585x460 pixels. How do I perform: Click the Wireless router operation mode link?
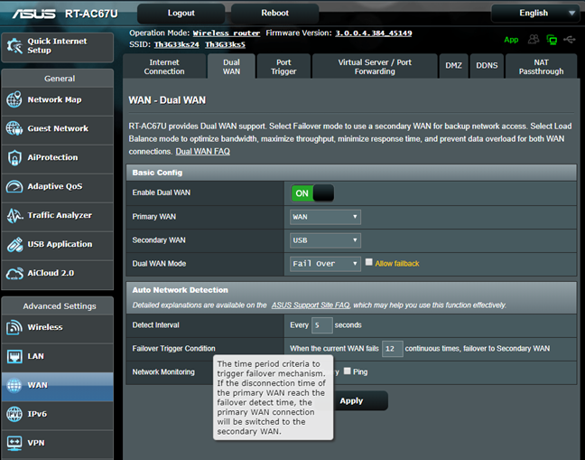[226, 33]
